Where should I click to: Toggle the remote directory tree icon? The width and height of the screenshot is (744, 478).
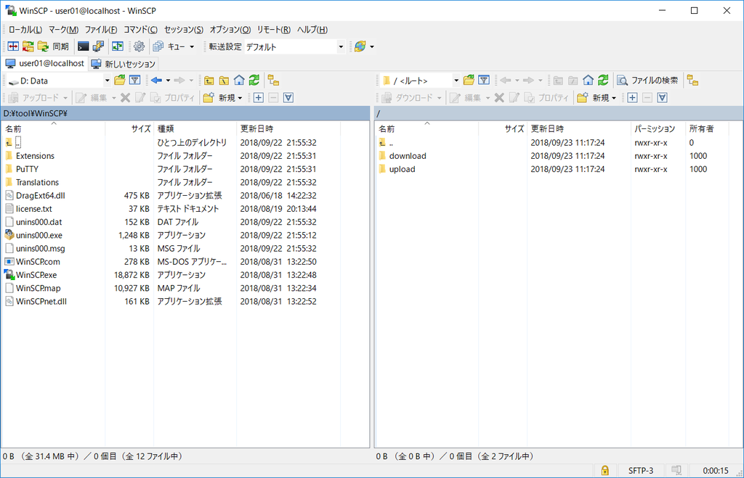click(692, 80)
